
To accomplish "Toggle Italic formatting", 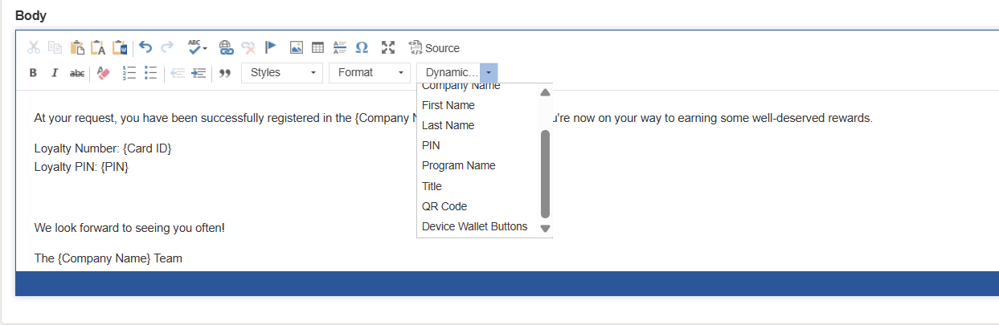I will pos(55,73).
